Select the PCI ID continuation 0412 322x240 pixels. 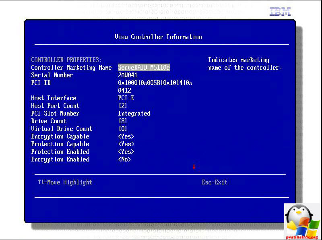[124, 91]
